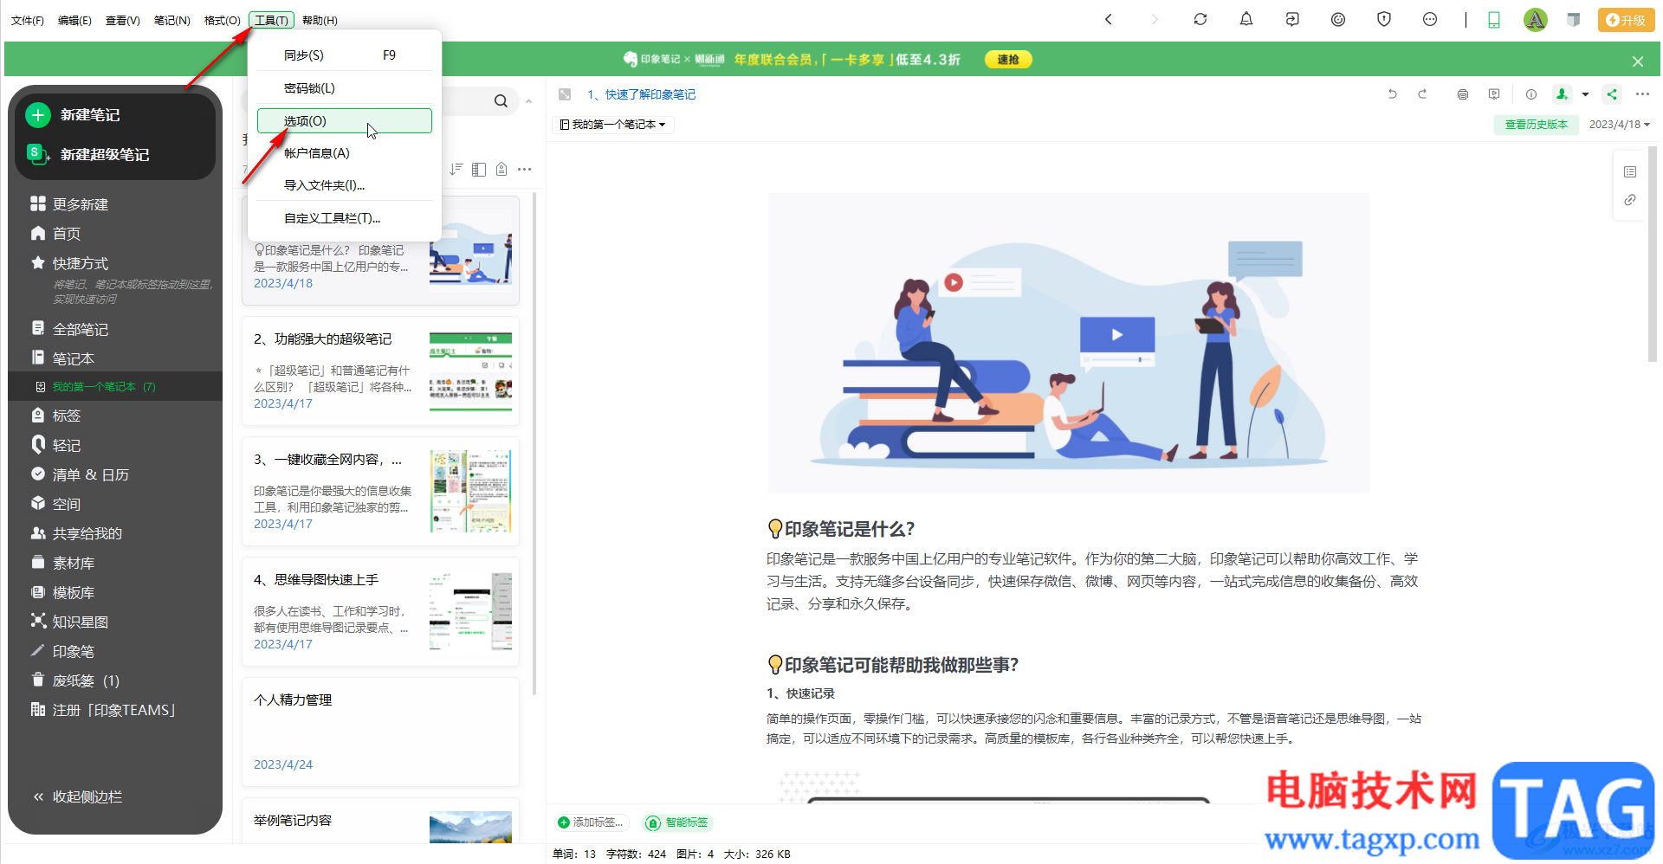Open the 个人精力管理 note card

pyautogui.click(x=380, y=732)
